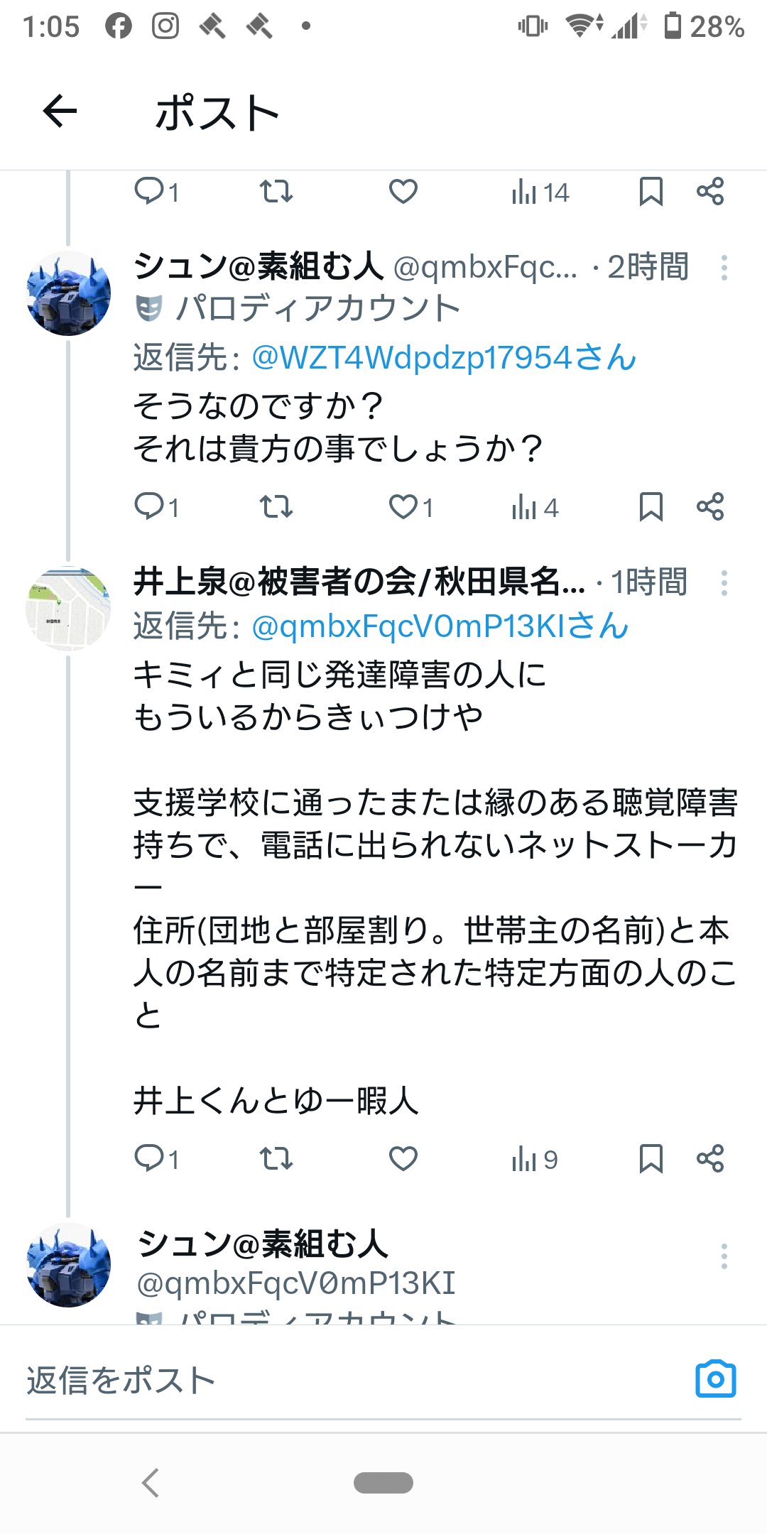
Task: Open more options for the bottom シュン post
Action: coord(724,1256)
